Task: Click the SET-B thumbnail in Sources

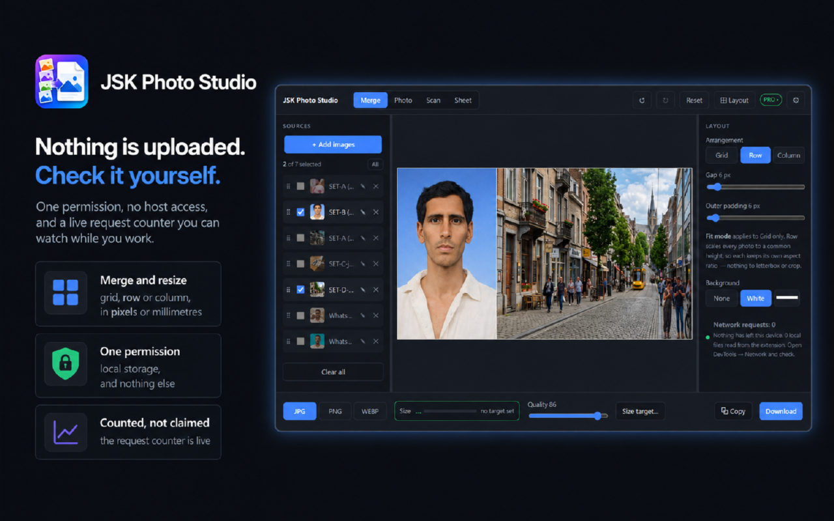Action: click(317, 212)
